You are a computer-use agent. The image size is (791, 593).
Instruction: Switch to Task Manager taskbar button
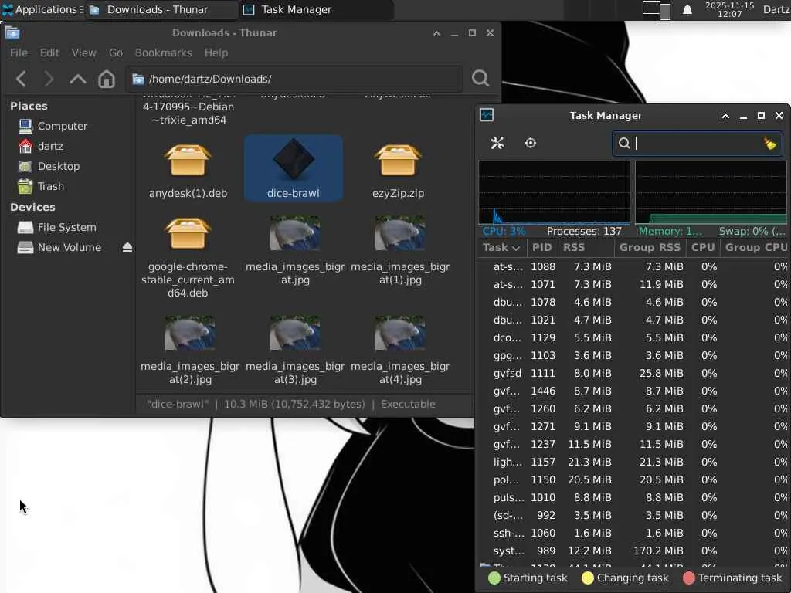point(316,9)
